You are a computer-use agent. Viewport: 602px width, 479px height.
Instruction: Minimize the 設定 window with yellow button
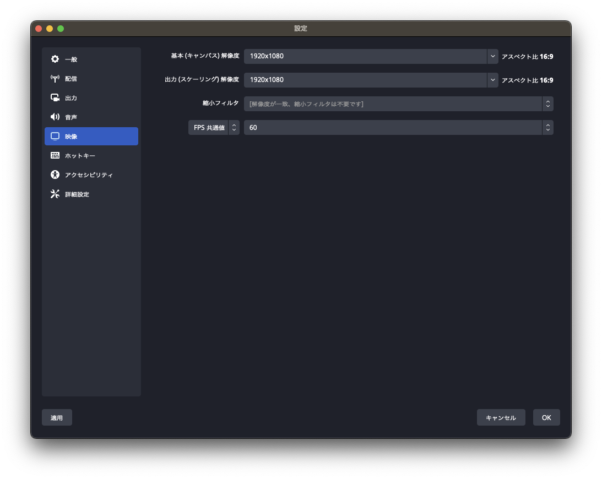click(x=50, y=29)
